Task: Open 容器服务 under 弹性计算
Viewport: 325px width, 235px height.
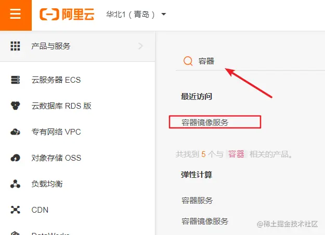Action: coord(197,200)
